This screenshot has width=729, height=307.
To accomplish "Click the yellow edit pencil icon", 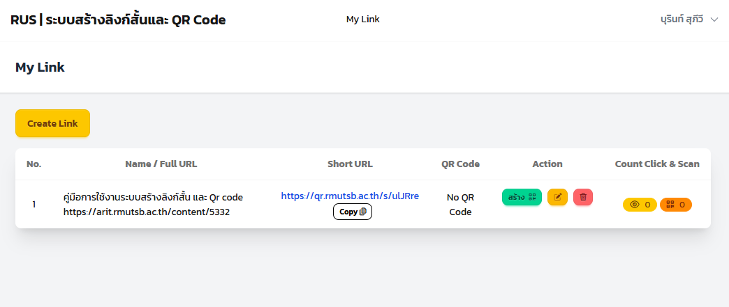I will (557, 197).
